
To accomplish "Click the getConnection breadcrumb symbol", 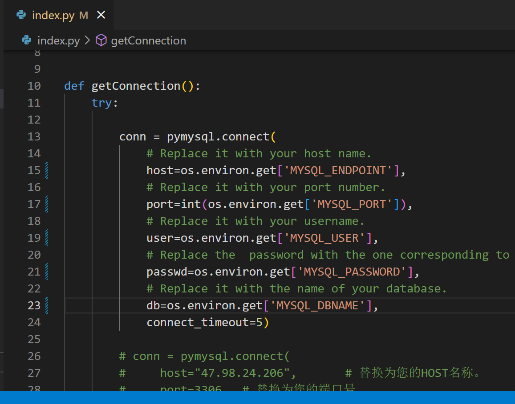I will coord(149,40).
